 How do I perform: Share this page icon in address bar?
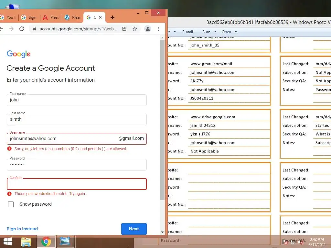[x=124, y=29]
